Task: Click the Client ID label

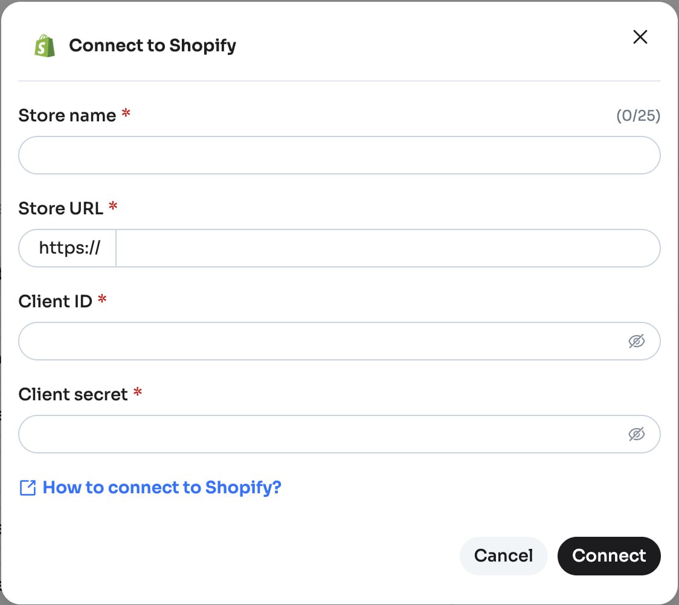Action: pyautogui.click(x=55, y=301)
